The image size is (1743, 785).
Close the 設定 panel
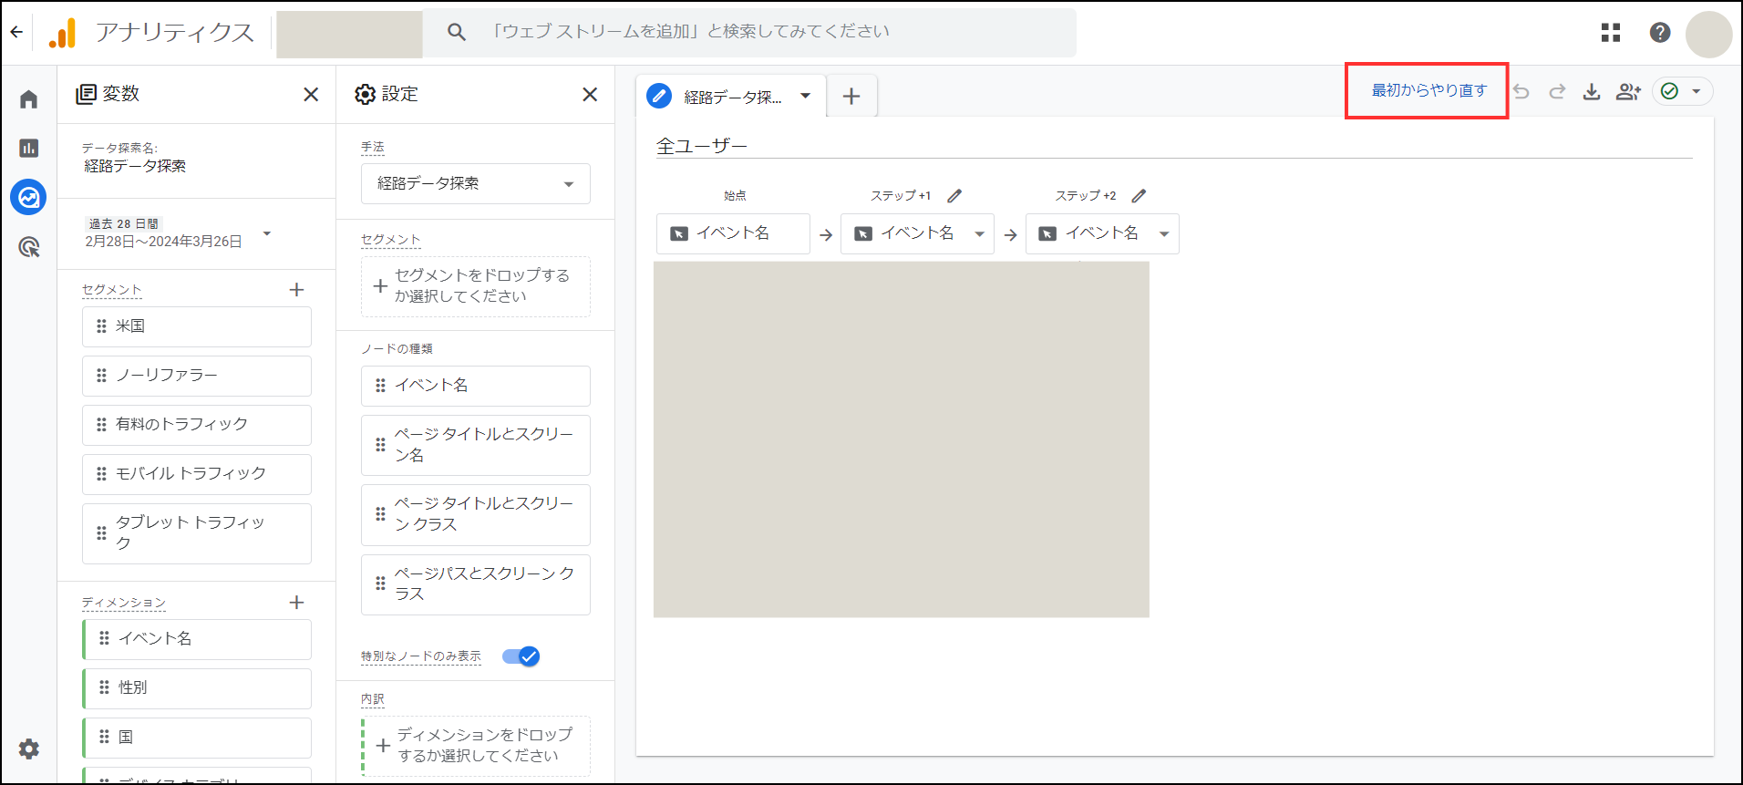pyautogui.click(x=590, y=95)
